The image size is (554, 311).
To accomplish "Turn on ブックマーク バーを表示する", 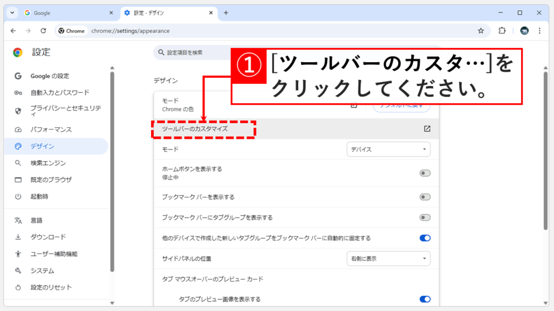I will pyautogui.click(x=425, y=197).
